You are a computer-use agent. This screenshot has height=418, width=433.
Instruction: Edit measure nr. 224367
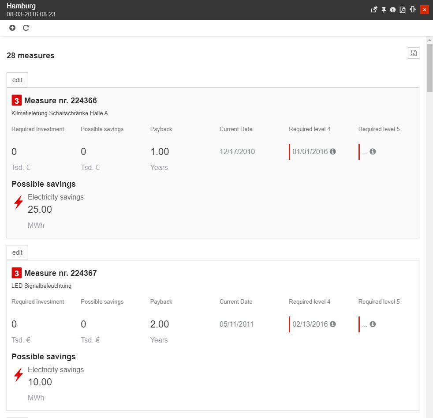point(17,252)
